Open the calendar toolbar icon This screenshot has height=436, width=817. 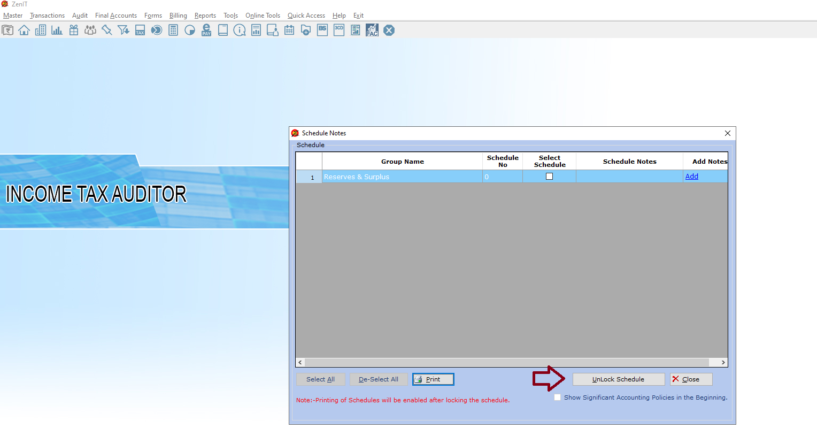tap(289, 30)
